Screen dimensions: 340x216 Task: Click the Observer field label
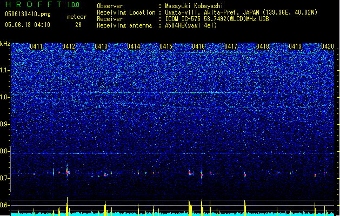(110, 6)
